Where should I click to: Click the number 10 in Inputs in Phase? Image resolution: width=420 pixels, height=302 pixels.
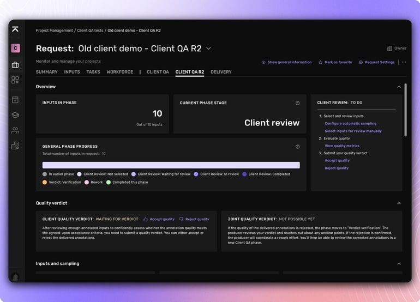coord(157,113)
